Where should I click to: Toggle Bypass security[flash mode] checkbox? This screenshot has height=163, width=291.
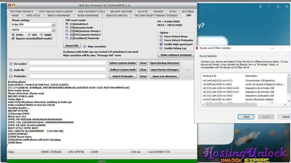click(13, 38)
